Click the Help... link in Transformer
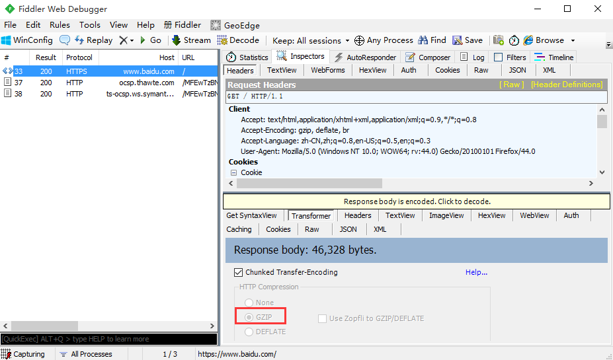This screenshot has height=360, width=613. 476,272
